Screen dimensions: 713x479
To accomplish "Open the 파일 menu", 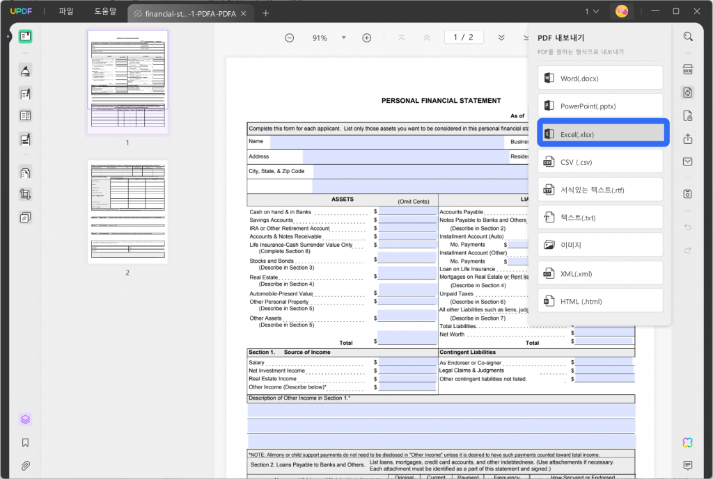I will 66,12.
